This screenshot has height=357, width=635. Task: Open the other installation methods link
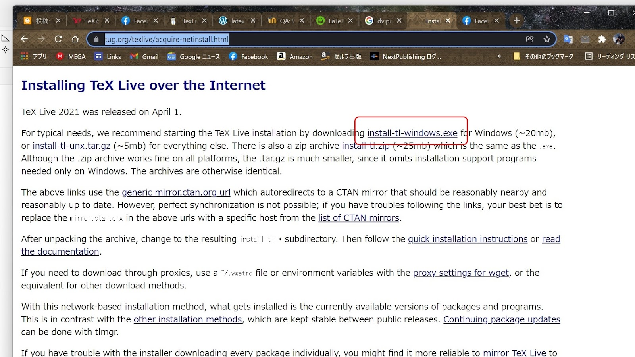[x=188, y=319]
